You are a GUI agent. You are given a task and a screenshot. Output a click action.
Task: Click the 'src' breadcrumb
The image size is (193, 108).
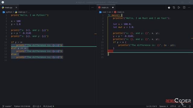tap(110, 12)
